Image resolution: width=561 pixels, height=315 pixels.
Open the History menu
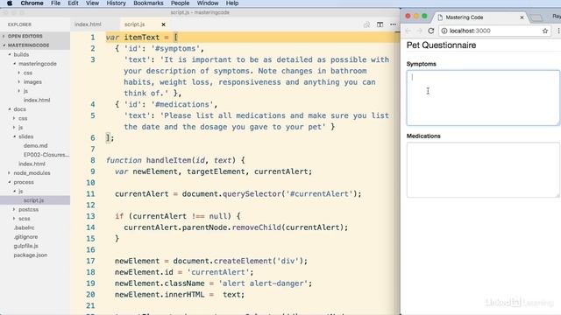(x=116, y=3)
